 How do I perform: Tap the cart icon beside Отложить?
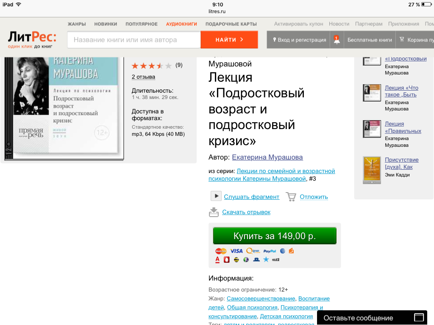[x=291, y=197]
